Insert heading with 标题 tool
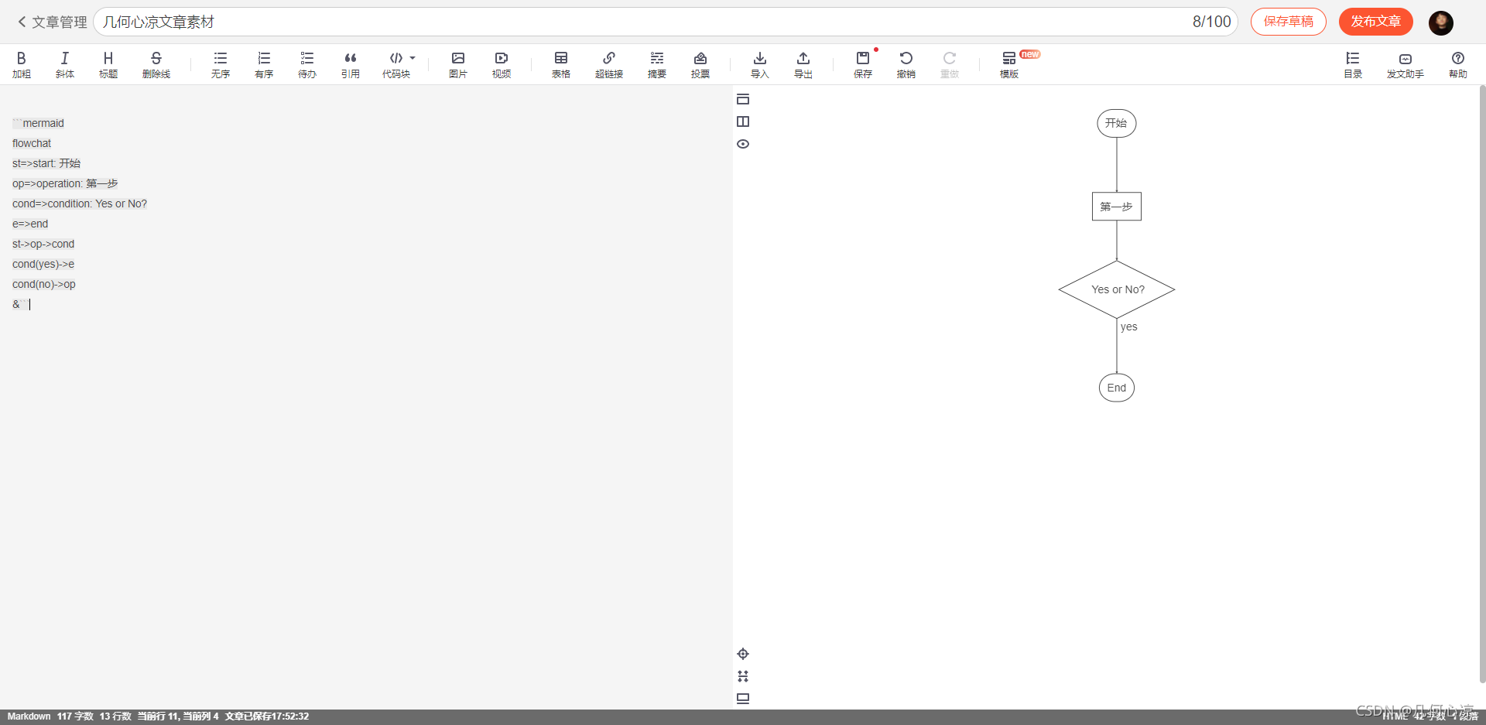This screenshot has width=1486, height=725. tap(108, 64)
